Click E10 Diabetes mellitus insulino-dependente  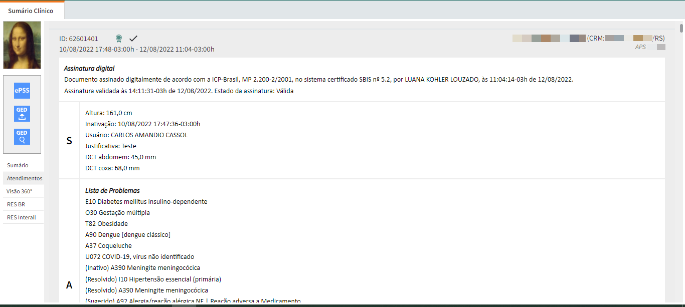pyautogui.click(x=146, y=202)
